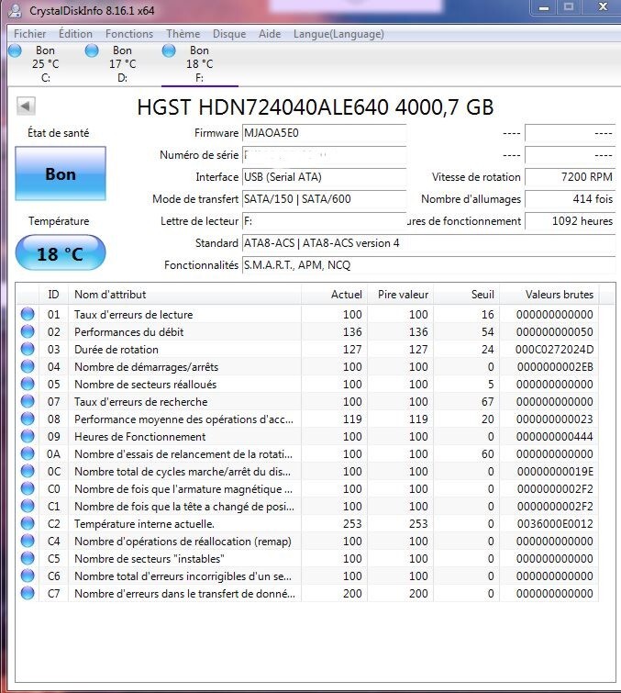621x693 pixels.
Task: Open the Langue(Language) menu
Action: pyautogui.click(x=338, y=34)
